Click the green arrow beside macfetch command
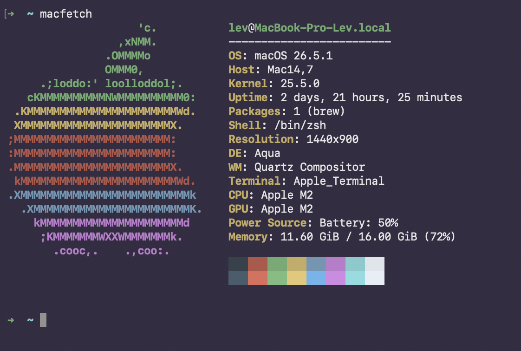This screenshot has width=521, height=351. pyautogui.click(x=11, y=14)
